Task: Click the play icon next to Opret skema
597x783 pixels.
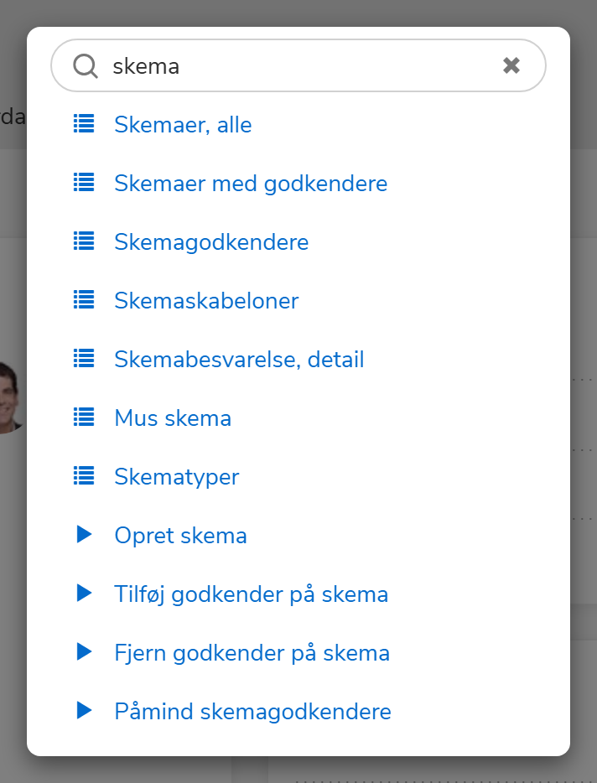Action: (x=84, y=534)
